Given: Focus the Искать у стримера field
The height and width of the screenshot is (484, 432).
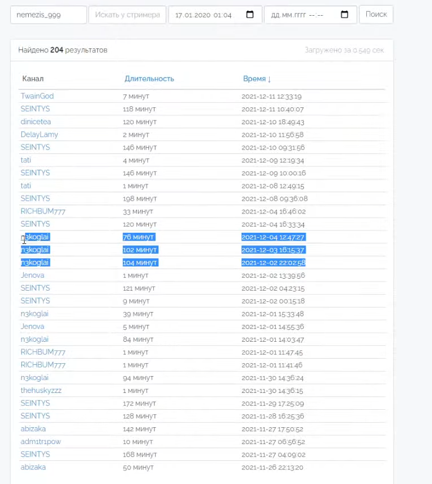Looking at the screenshot, I should tap(128, 15).
